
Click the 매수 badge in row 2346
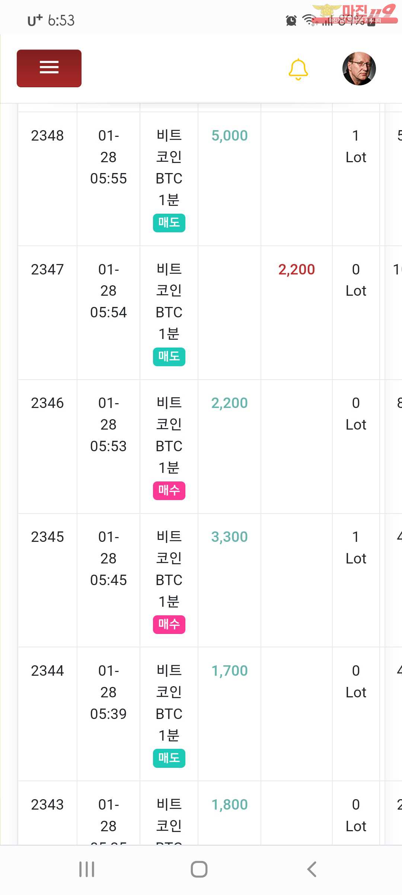[169, 490]
